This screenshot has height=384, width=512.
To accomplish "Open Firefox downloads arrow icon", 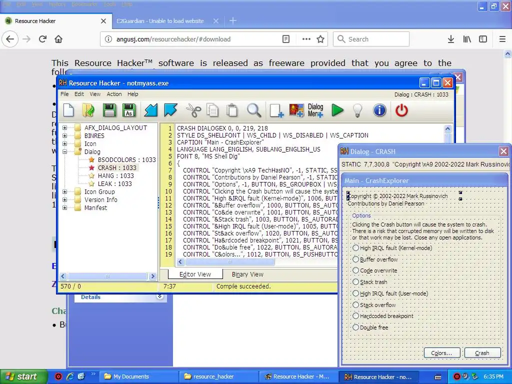I will [x=451, y=39].
